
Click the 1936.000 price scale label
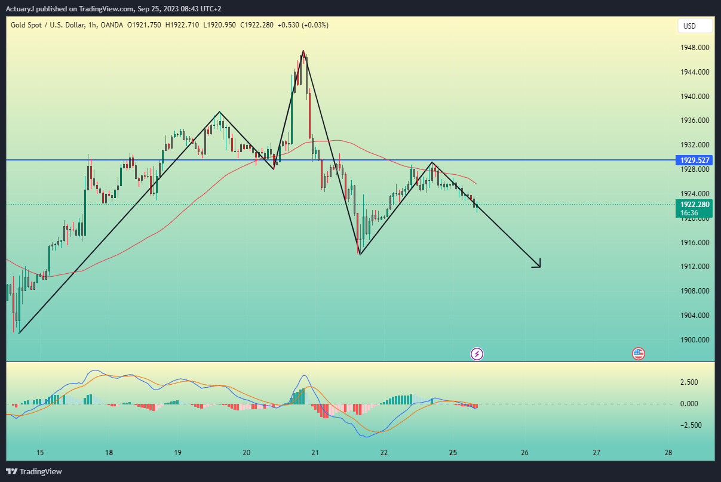695,120
